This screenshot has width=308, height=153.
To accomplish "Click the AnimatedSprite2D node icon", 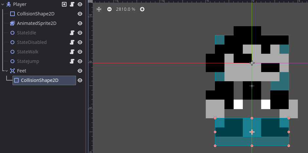I will pyautogui.click(x=12, y=23).
